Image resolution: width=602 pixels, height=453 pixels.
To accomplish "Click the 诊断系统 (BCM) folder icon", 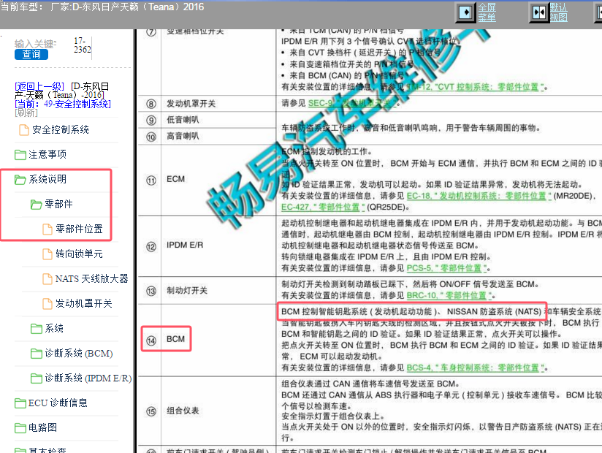I will [x=37, y=354].
